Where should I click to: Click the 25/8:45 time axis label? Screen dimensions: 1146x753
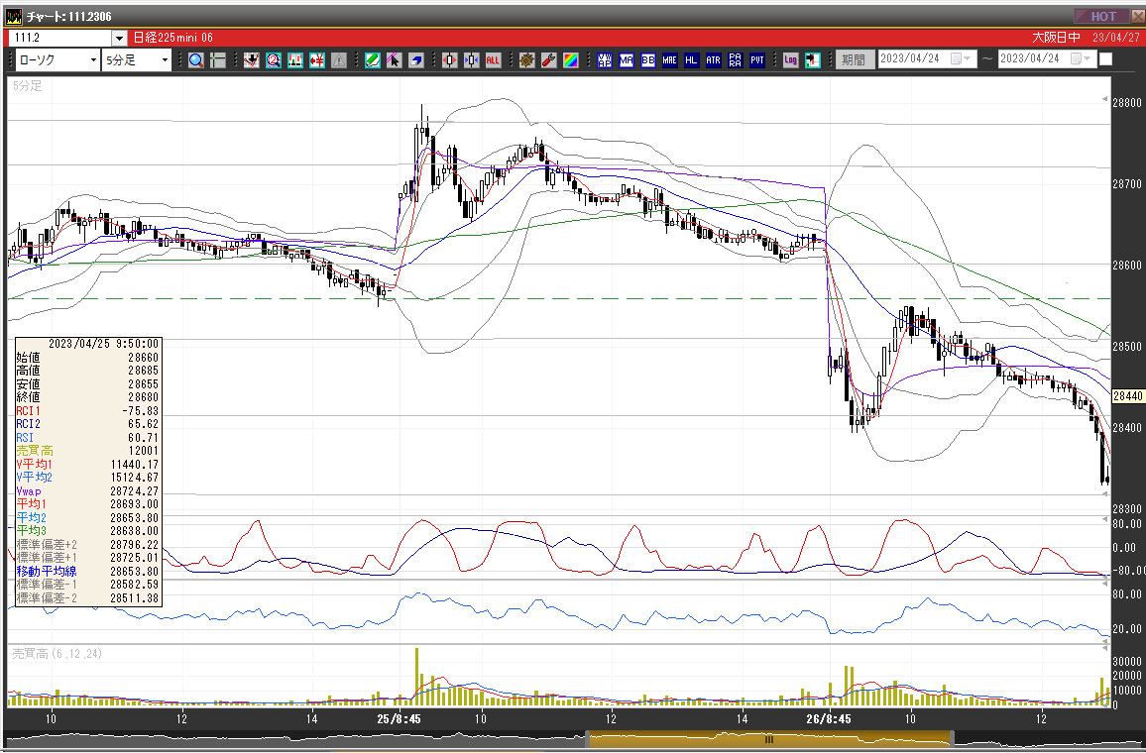click(x=400, y=718)
